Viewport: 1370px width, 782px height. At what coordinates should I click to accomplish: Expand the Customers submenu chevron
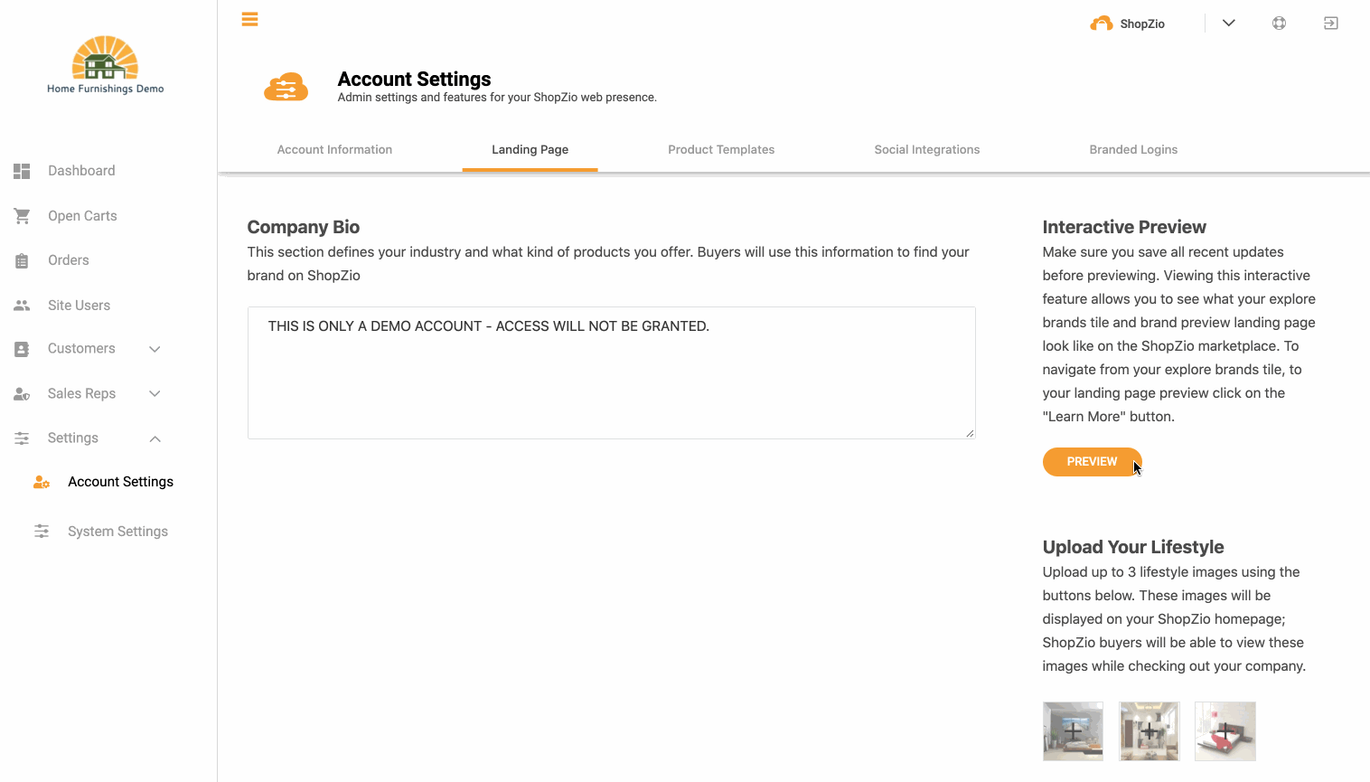click(155, 349)
